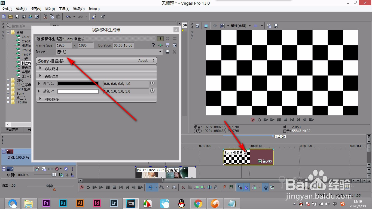Viewport: 372px width, 209px height.
Task: Select the Envelope Edit tool
Action: (161, 187)
